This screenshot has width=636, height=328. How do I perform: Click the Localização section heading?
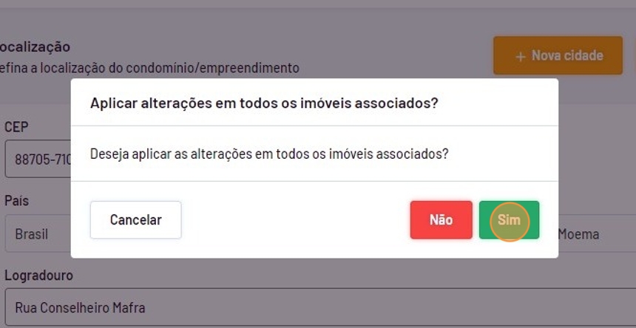(35, 47)
